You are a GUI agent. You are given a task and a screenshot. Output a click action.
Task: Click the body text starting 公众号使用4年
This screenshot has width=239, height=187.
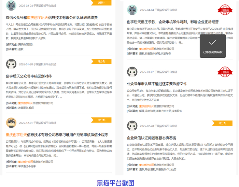pyautogui.click(x=180, y=95)
